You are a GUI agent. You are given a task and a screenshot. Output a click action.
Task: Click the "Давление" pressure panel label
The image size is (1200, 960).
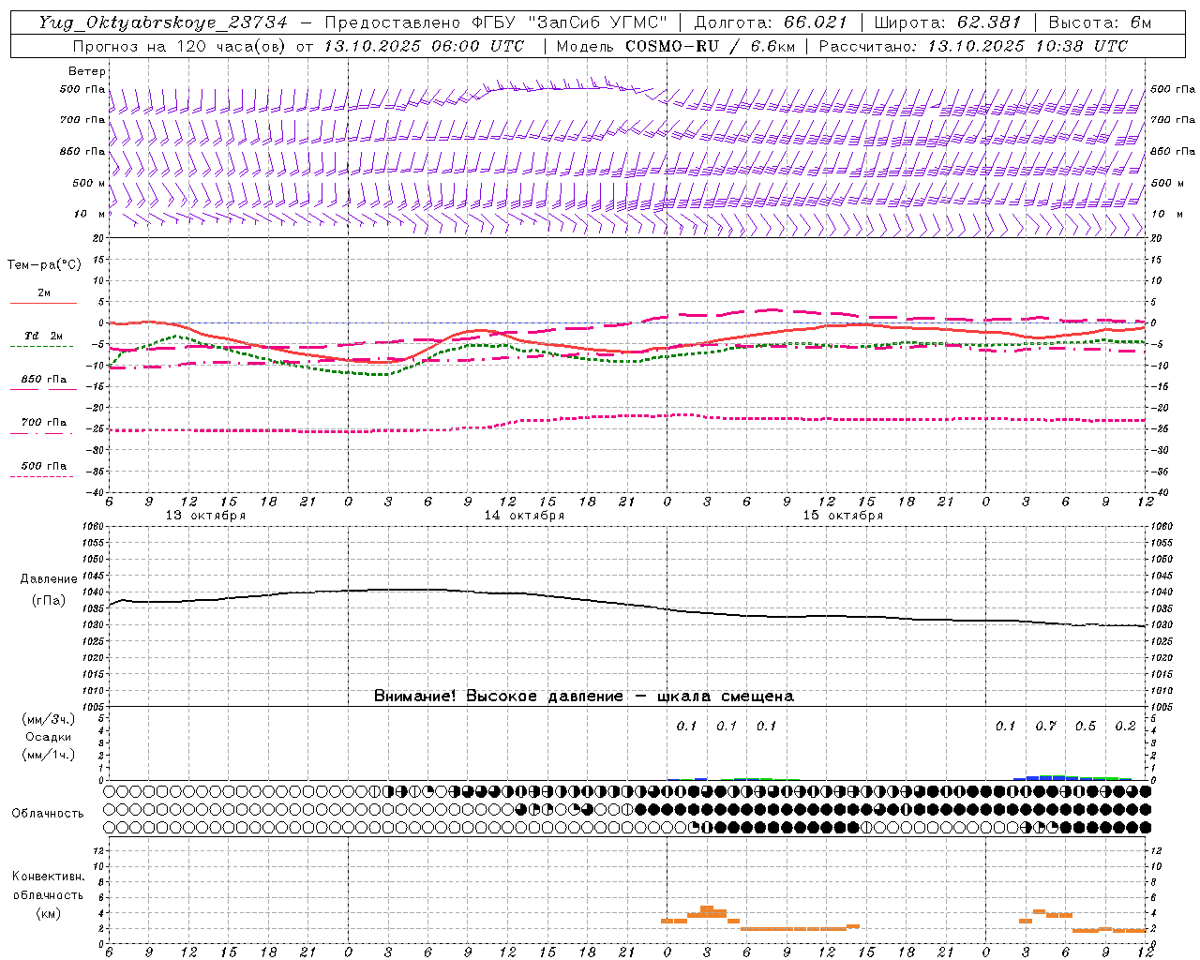(49, 579)
